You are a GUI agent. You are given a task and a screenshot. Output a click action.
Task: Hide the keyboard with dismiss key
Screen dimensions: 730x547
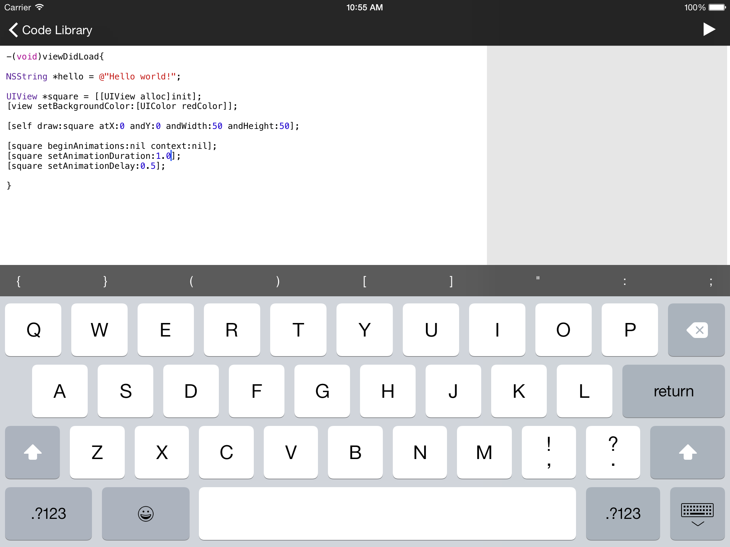[x=697, y=513]
